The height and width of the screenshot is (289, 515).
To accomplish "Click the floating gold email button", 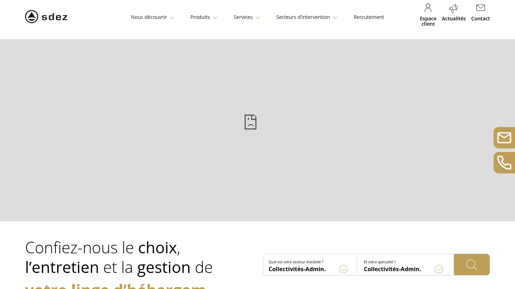I will point(504,138).
